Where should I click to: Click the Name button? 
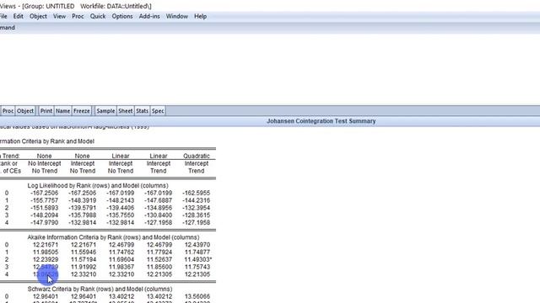63,111
